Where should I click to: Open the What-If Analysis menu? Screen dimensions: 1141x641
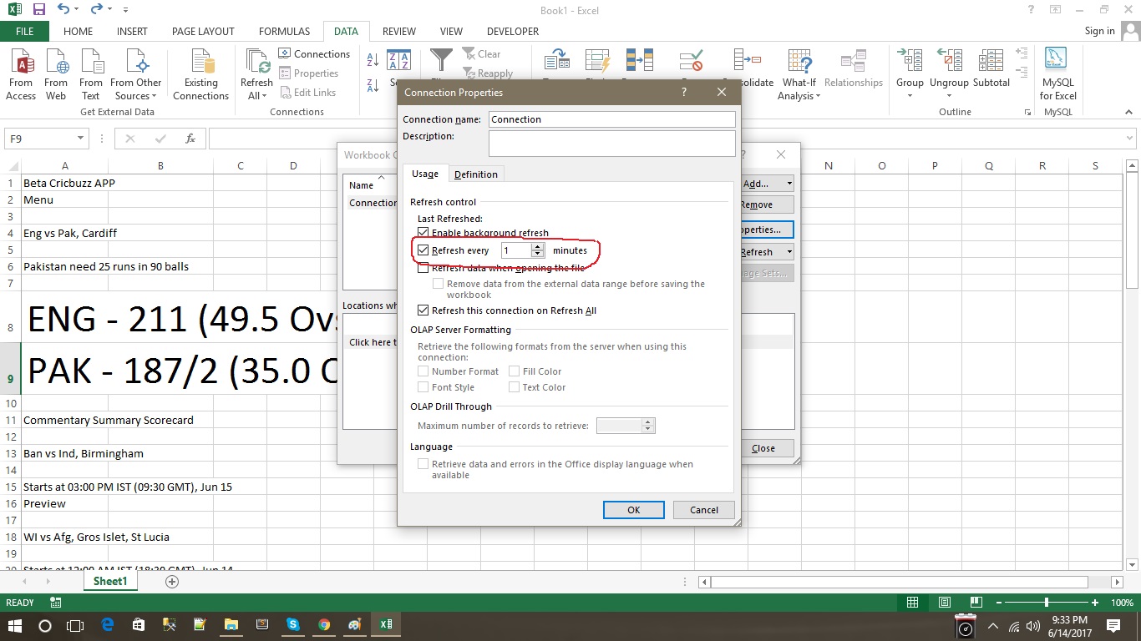point(799,74)
